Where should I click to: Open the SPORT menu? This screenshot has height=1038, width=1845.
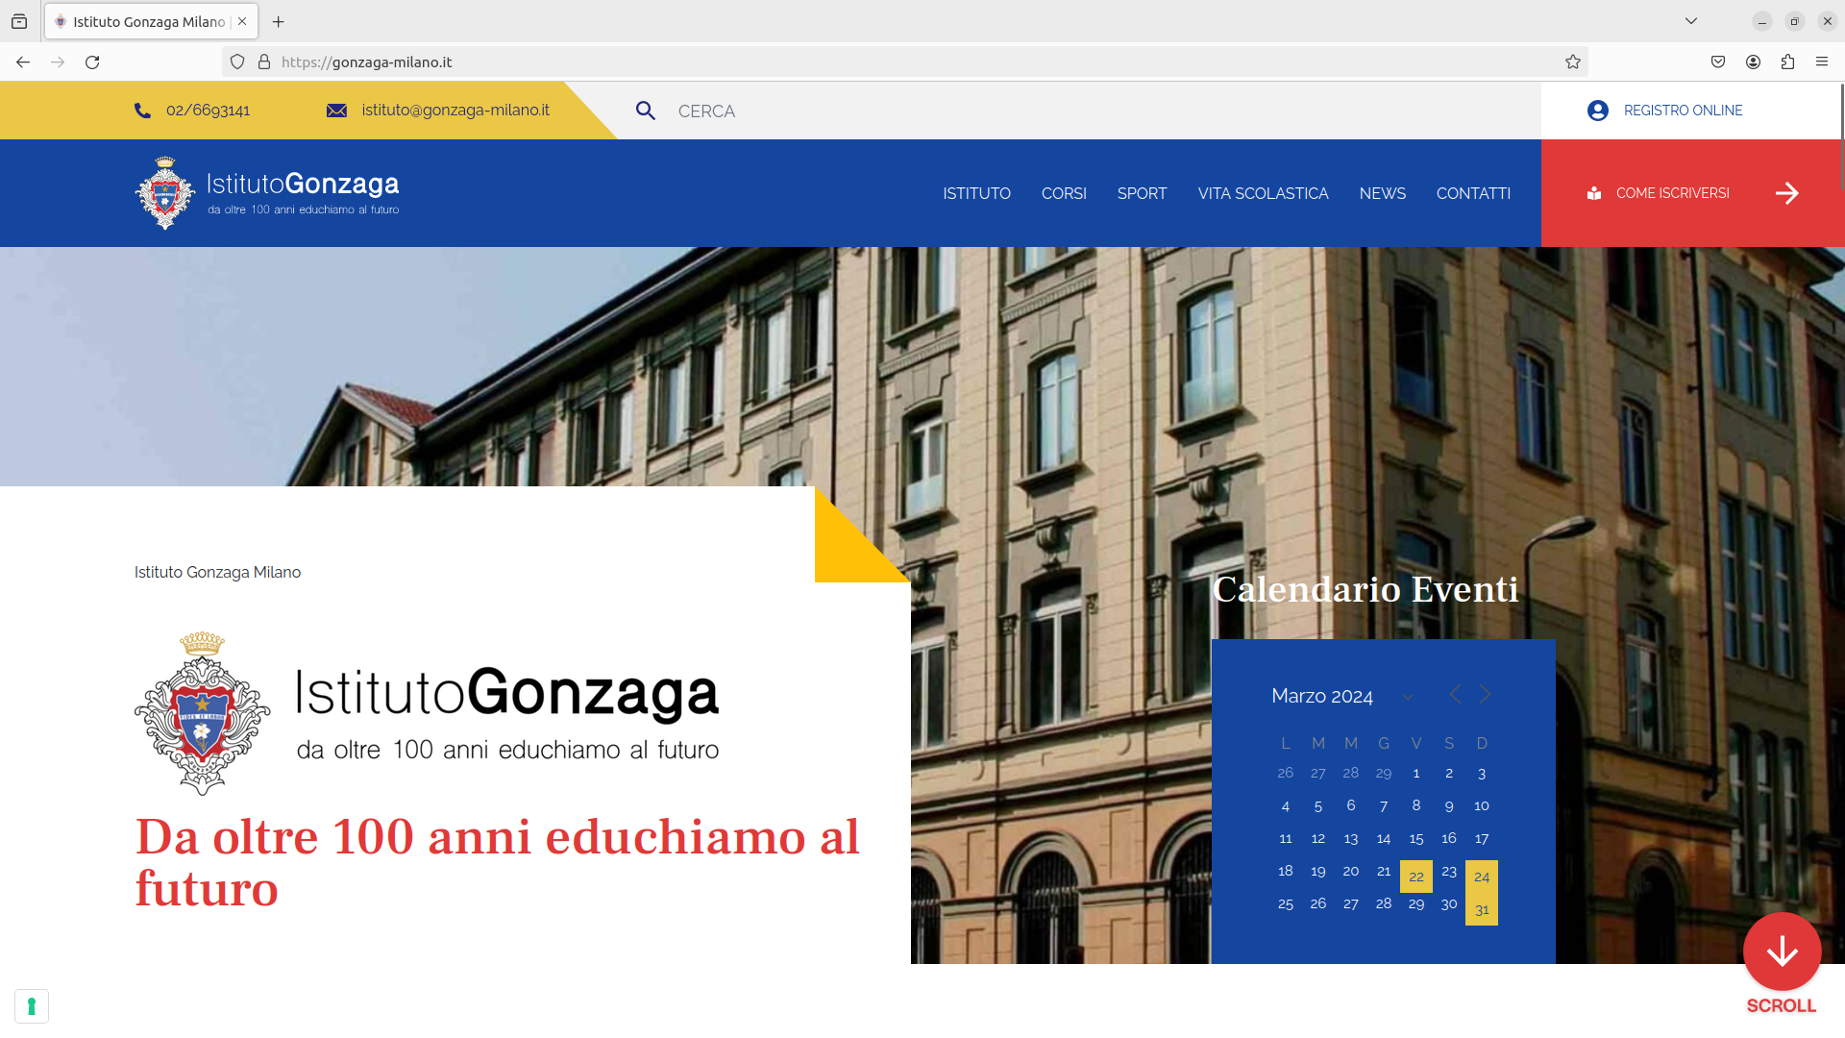point(1142,193)
